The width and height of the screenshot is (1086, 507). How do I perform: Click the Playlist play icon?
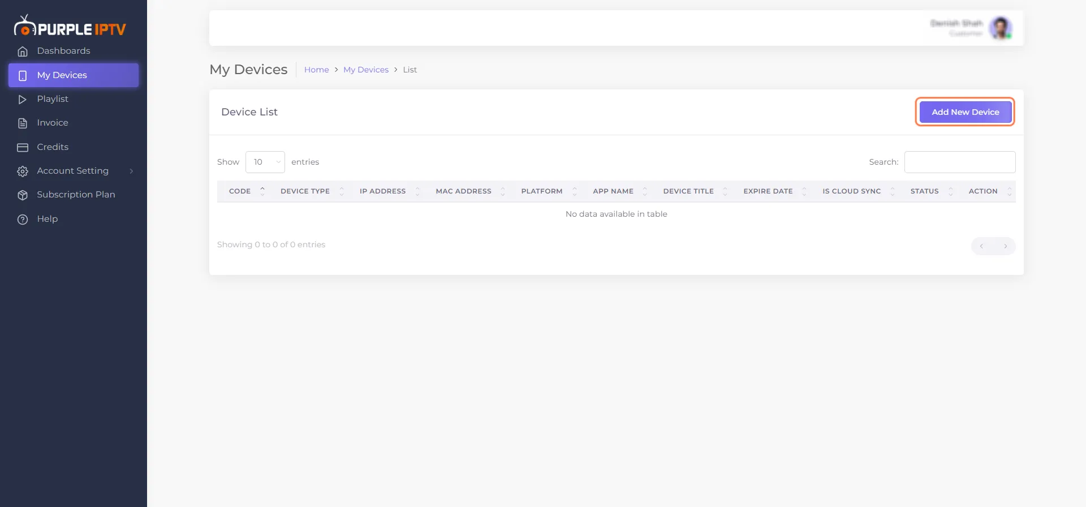pyautogui.click(x=23, y=100)
